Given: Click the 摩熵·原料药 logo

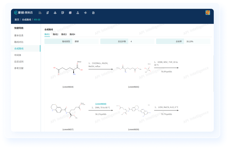Looking at the screenshot, I should point(23,13).
